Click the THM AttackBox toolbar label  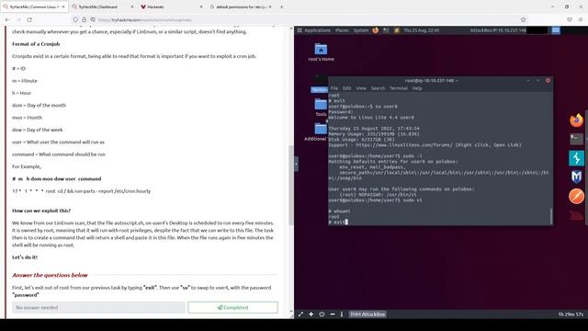367,314
